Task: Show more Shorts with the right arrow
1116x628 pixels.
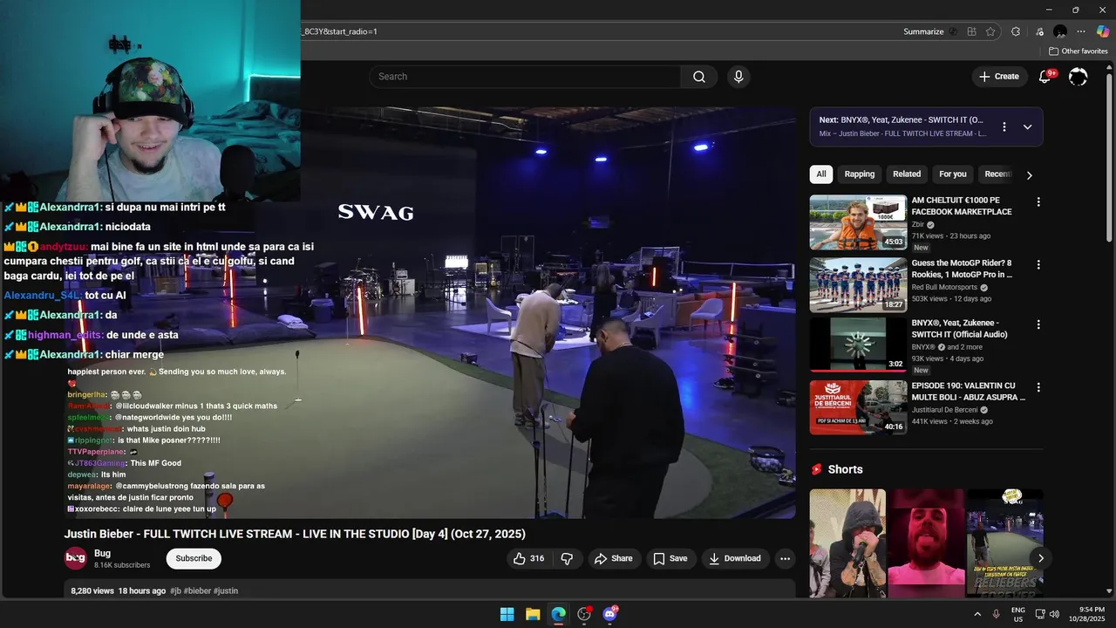Action: click(x=1040, y=558)
